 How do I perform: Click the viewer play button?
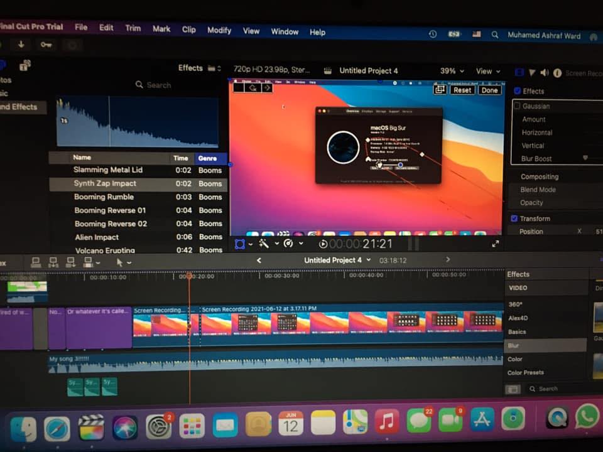tap(323, 244)
